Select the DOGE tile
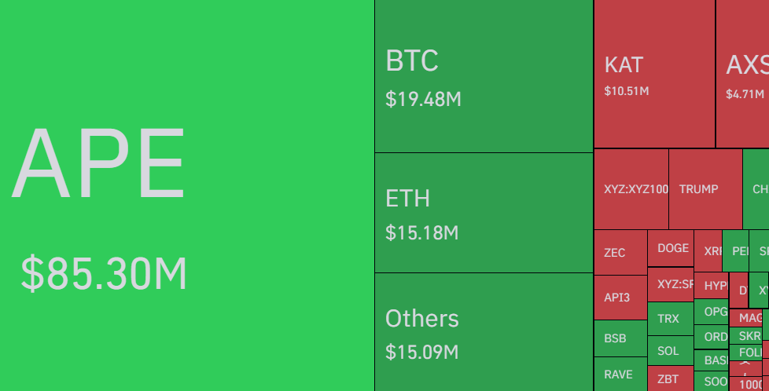The image size is (769, 391). pyautogui.click(x=671, y=248)
